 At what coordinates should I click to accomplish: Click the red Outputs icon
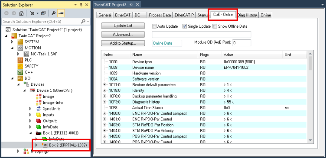[39, 121]
